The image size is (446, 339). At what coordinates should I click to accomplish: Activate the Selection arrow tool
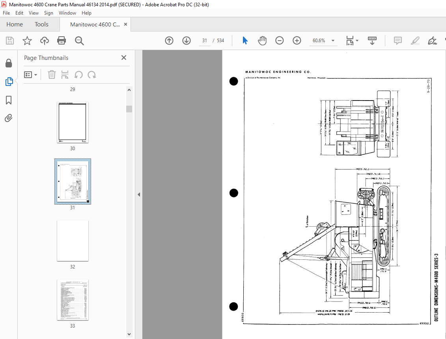coord(245,41)
